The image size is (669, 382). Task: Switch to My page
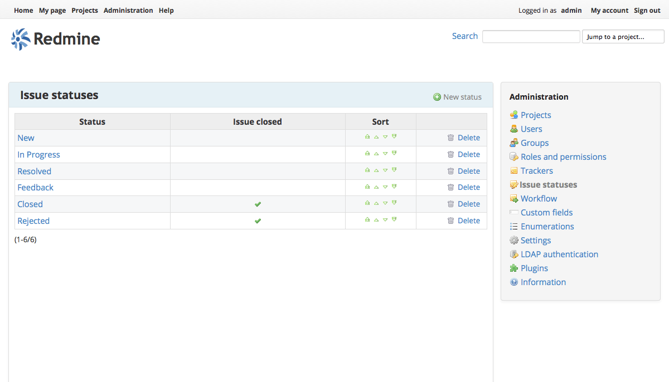[52, 10]
